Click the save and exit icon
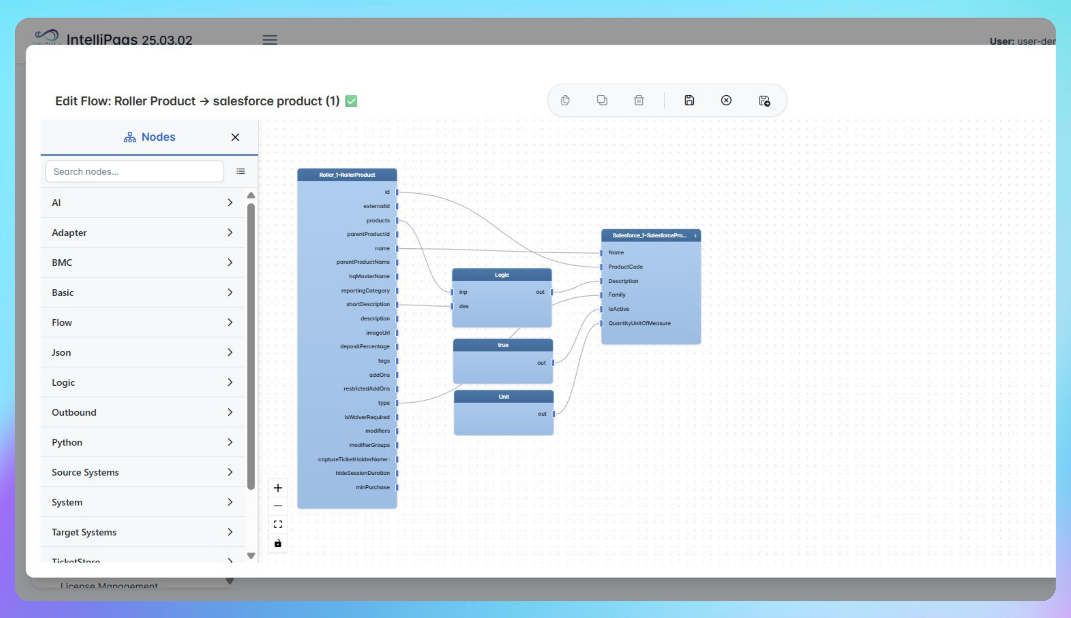 (x=764, y=101)
